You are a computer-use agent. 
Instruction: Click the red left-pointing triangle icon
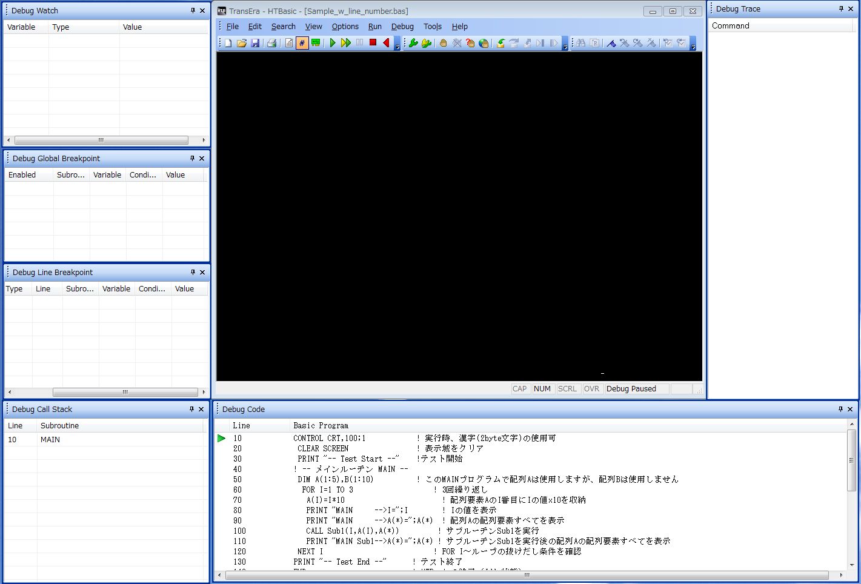point(386,43)
